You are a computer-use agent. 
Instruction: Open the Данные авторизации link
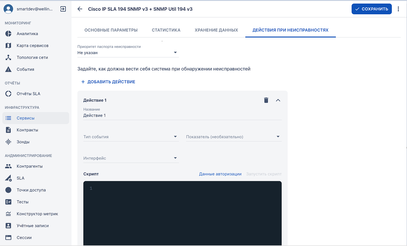pyautogui.click(x=220, y=174)
